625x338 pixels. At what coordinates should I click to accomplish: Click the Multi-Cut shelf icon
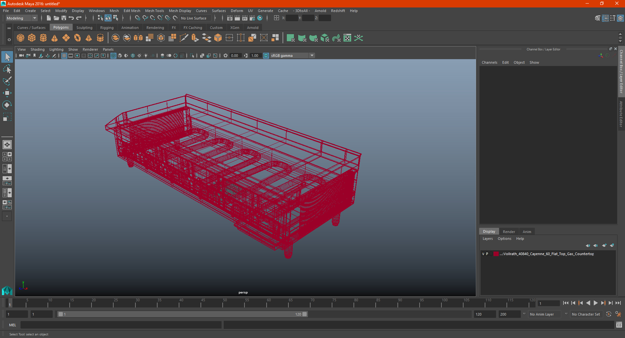(x=184, y=38)
